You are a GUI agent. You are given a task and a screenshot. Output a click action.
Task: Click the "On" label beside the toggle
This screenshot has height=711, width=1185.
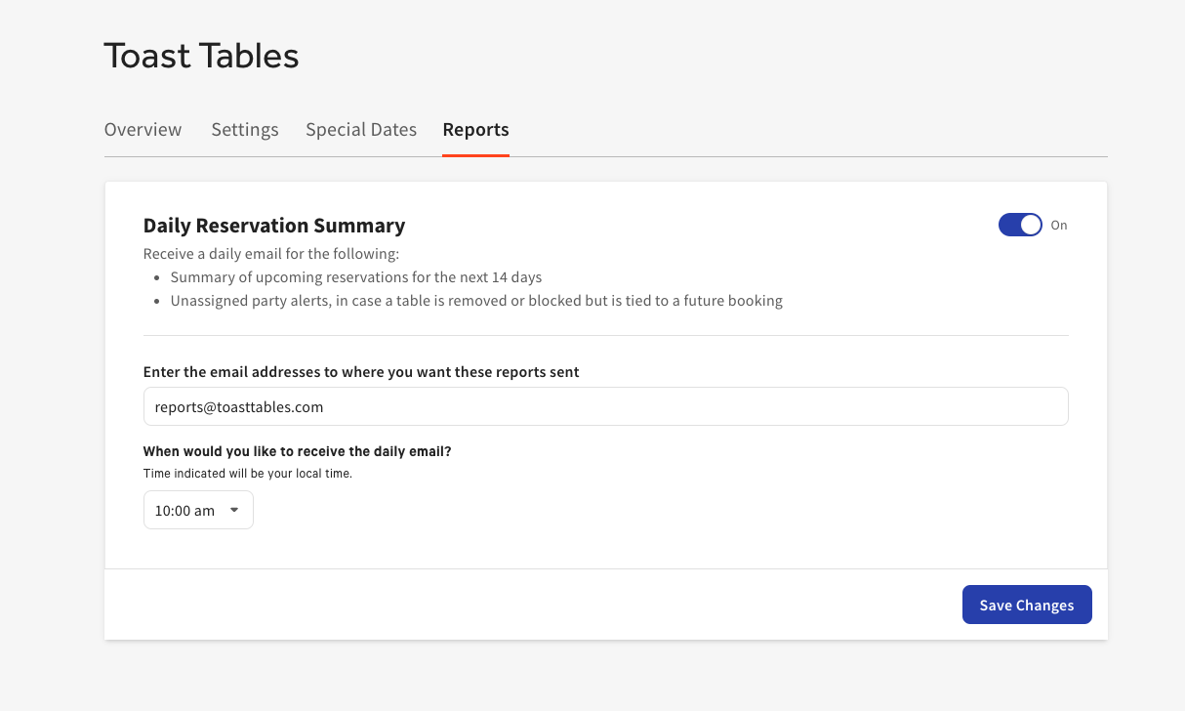1059,226
